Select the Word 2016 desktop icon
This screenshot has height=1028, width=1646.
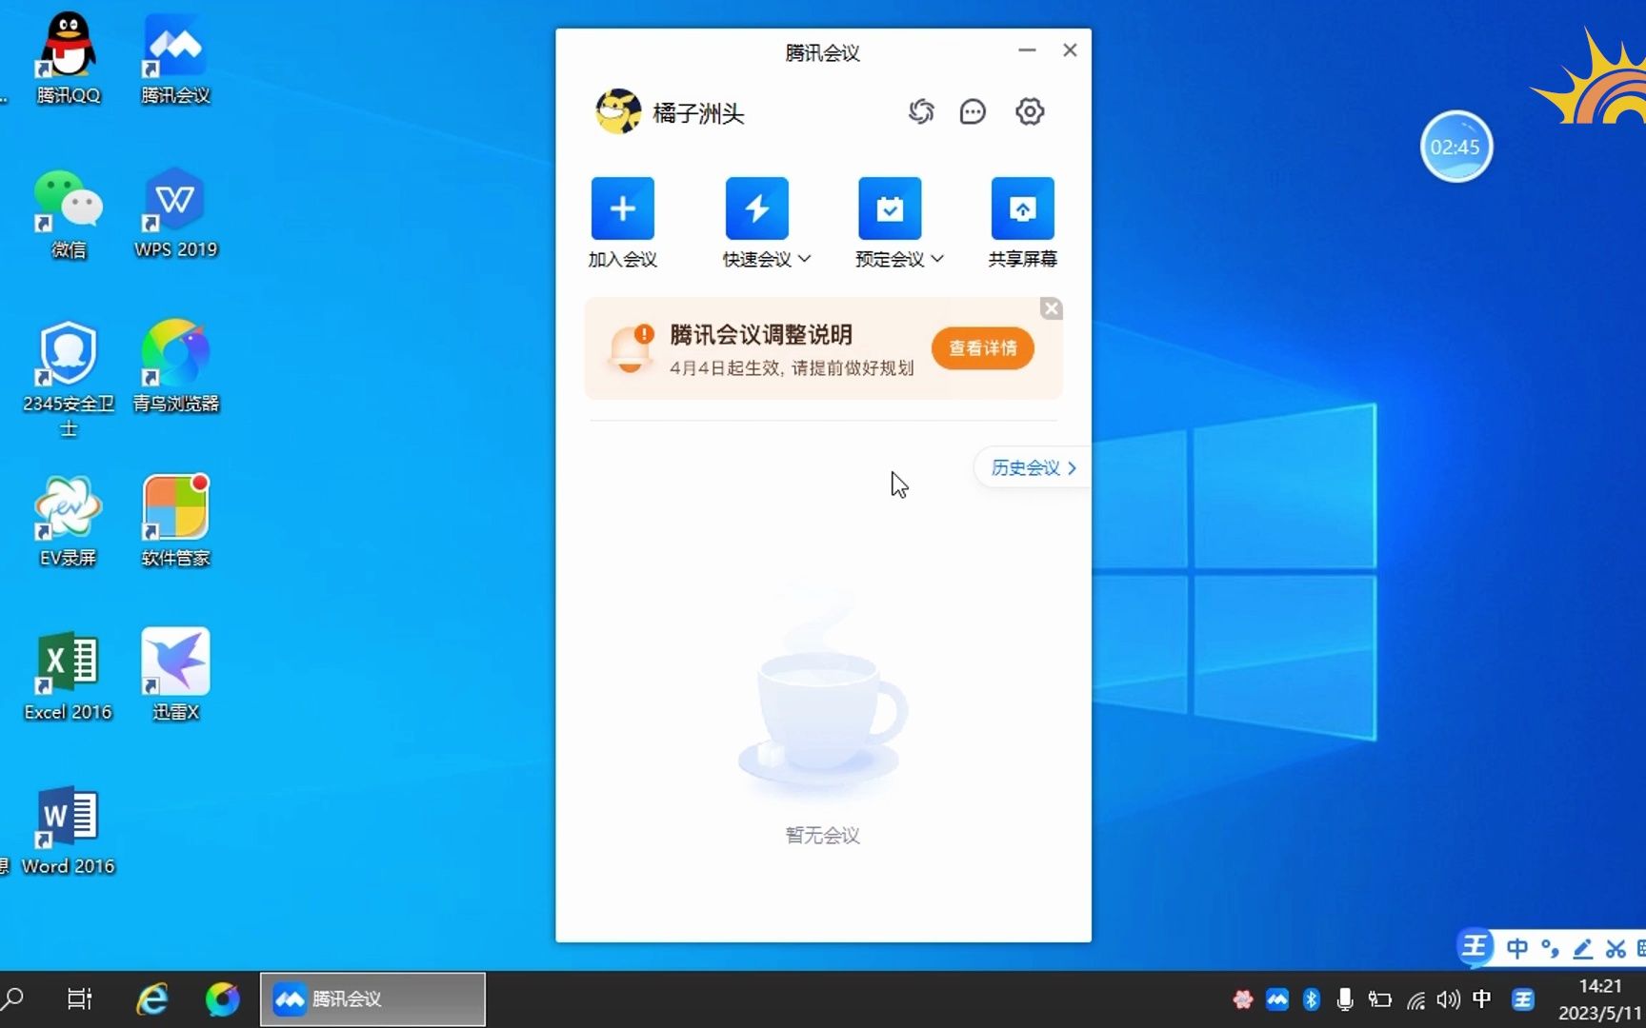(68, 830)
